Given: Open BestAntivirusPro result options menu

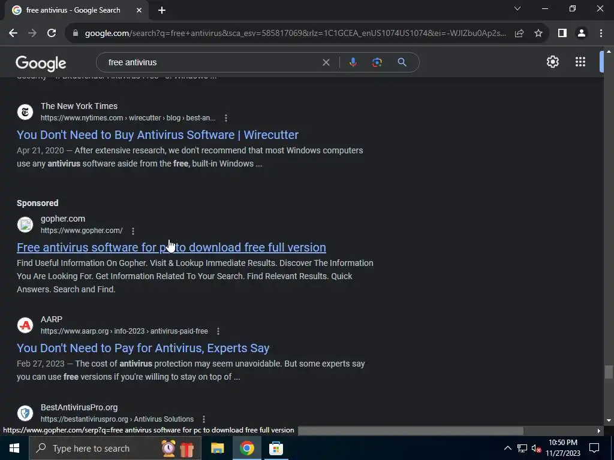Looking at the screenshot, I should point(204,419).
